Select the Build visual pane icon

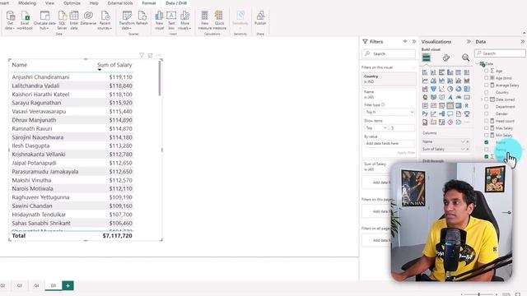click(x=427, y=58)
